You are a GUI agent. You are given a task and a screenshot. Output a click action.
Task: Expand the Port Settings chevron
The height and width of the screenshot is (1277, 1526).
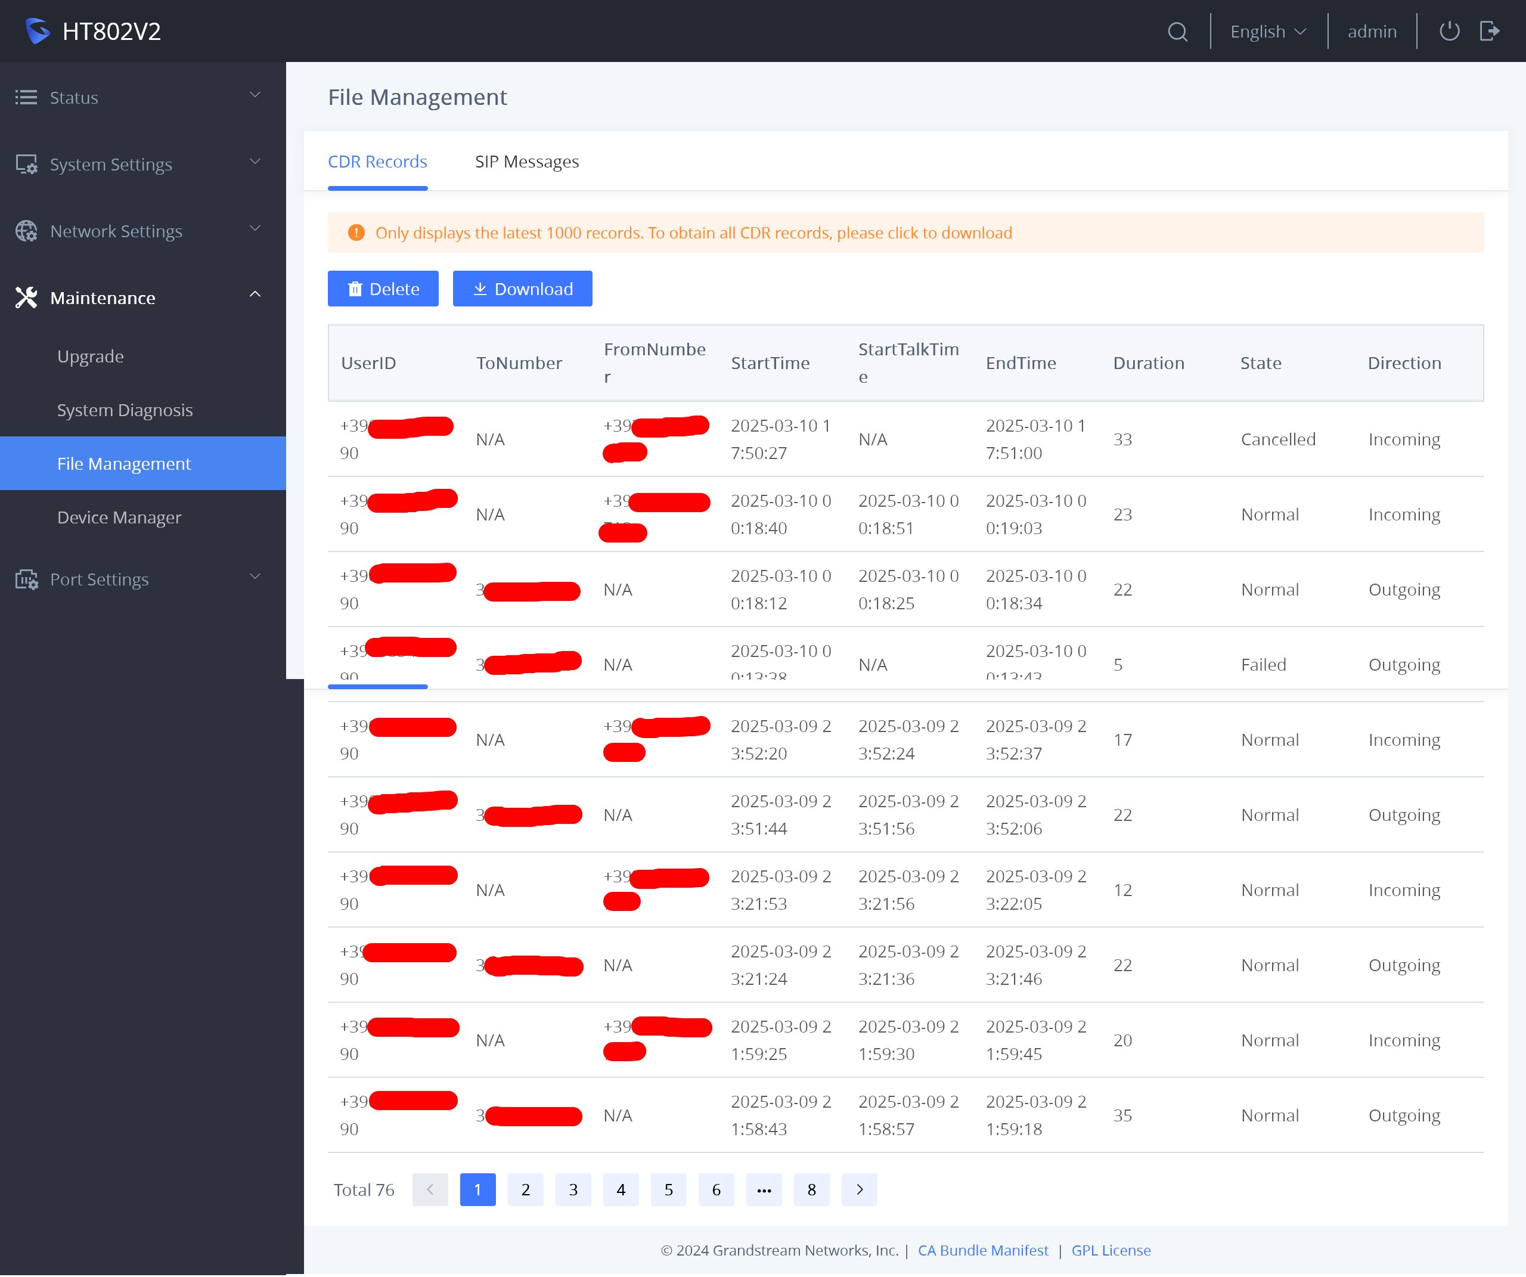tap(255, 577)
